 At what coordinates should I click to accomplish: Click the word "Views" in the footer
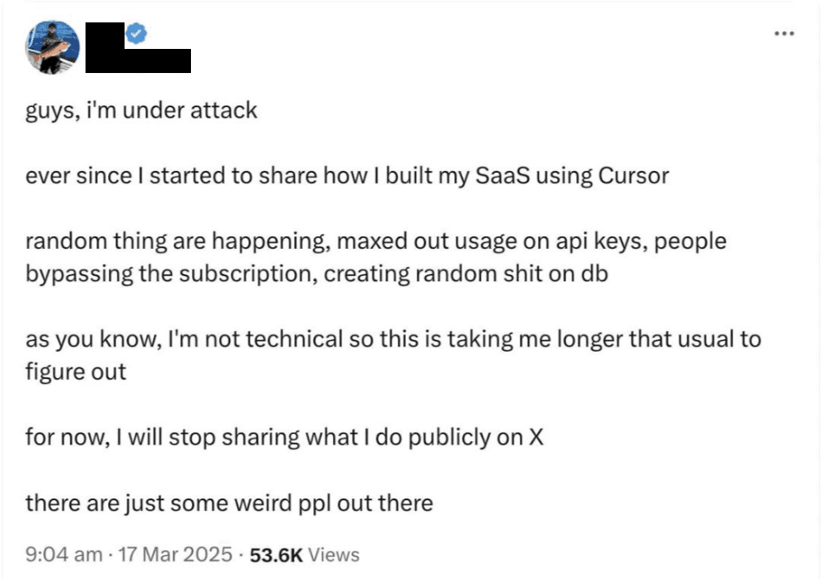click(334, 555)
